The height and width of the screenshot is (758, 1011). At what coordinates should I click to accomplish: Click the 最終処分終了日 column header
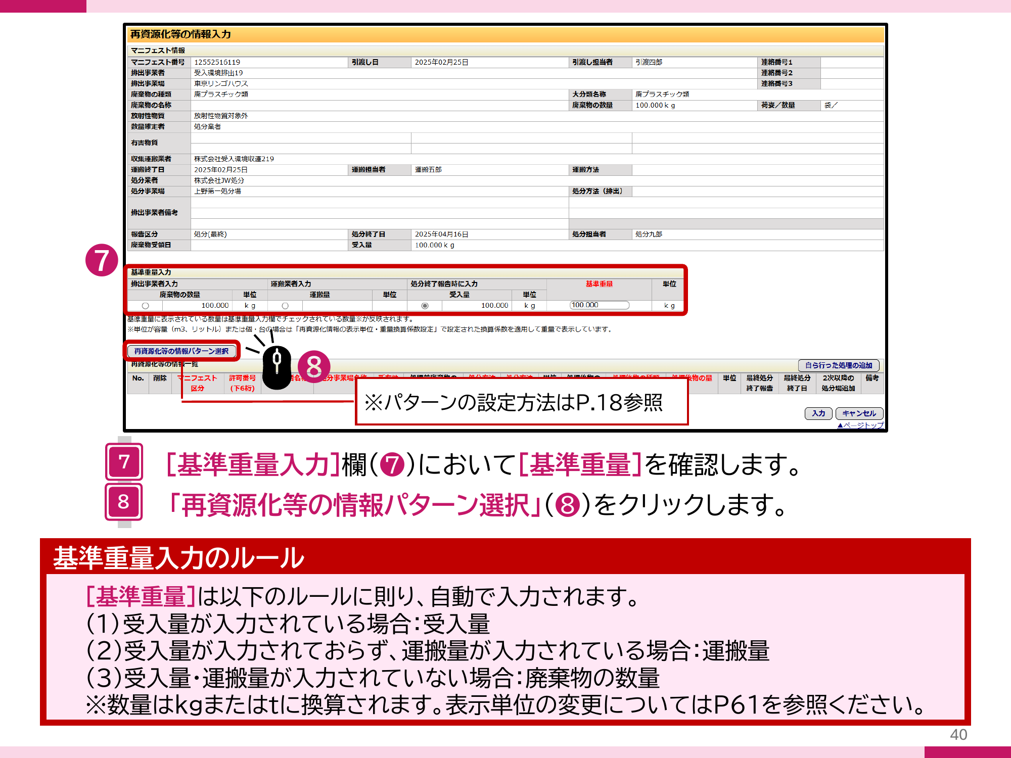coord(797,383)
